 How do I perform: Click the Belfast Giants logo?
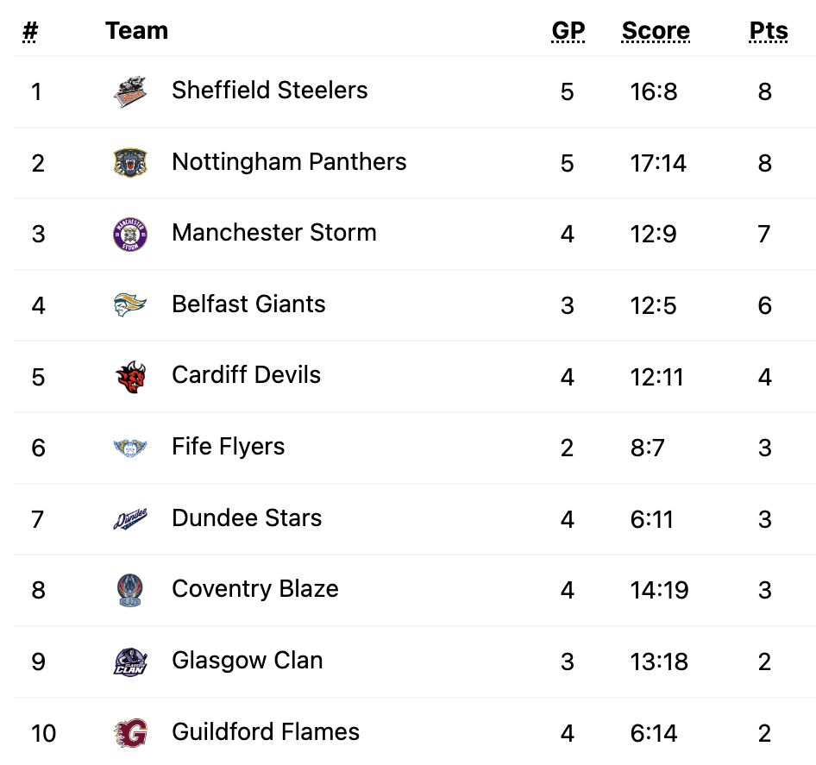130,305
